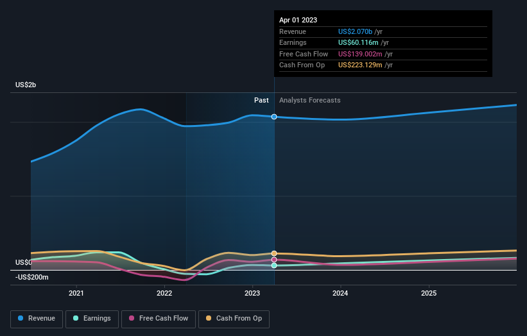Click the 2025 x-axis label

click(429, 294)
